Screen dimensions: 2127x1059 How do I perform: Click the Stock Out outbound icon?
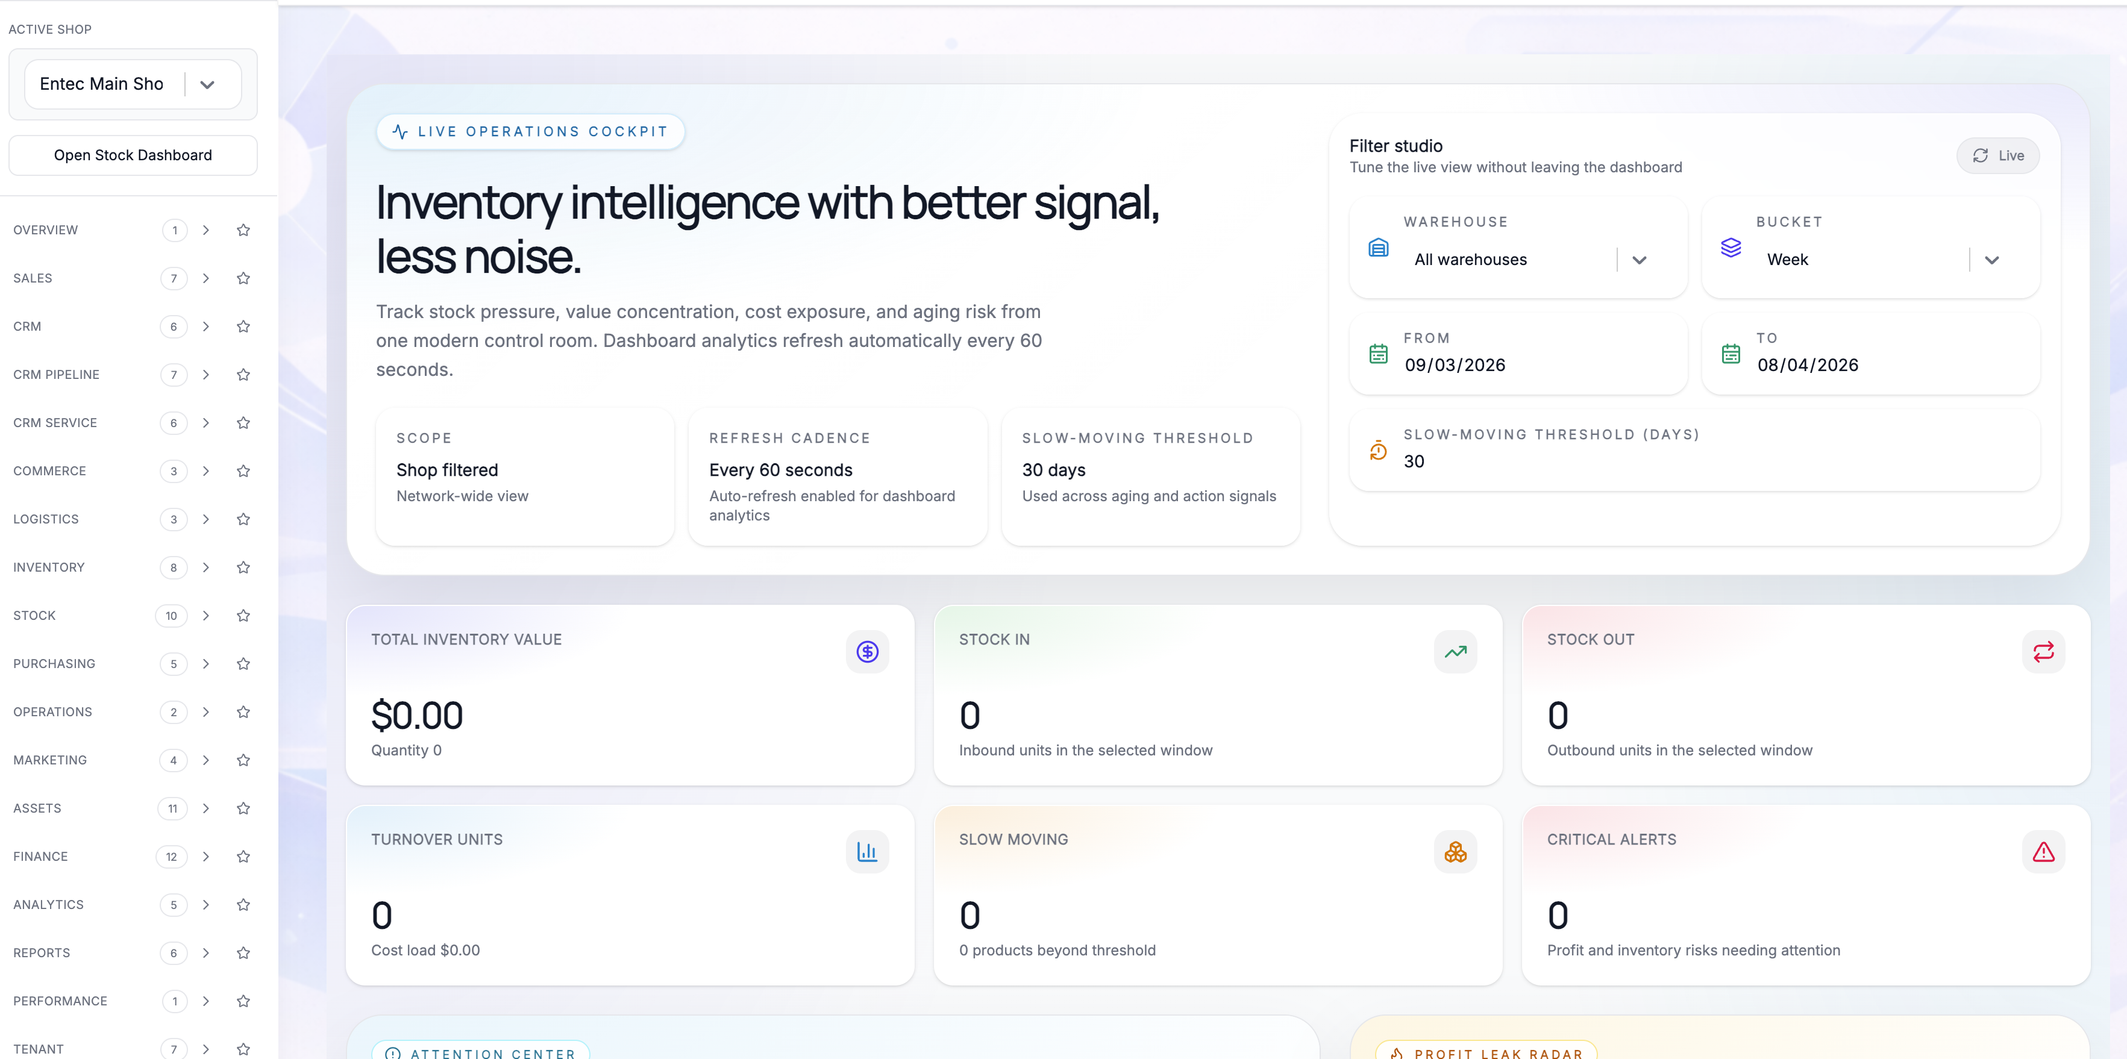(2044, 651)
